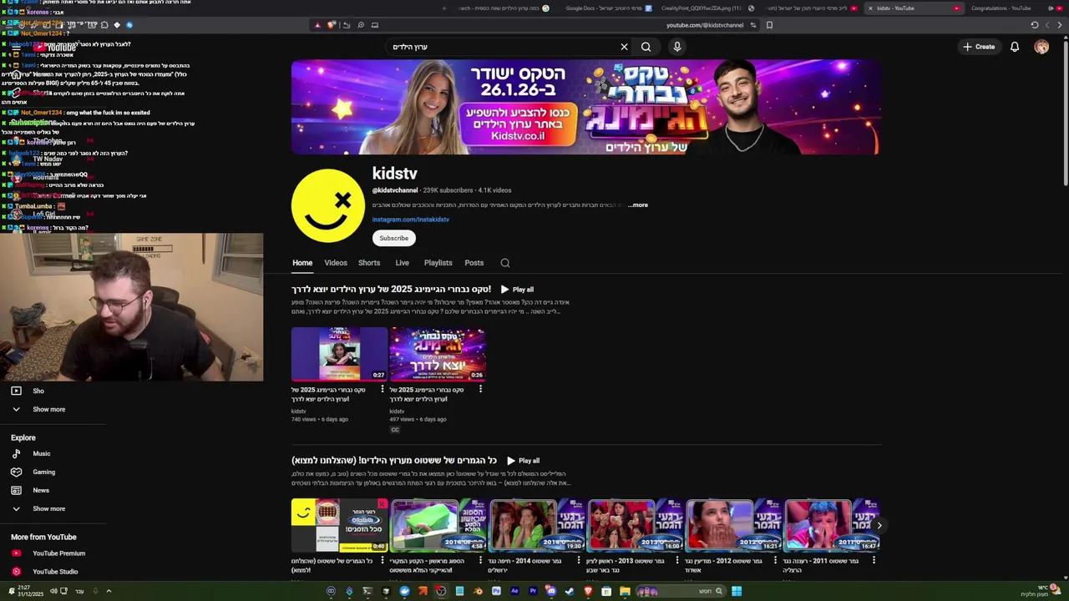Viewport: 1069px width, 601px height.
Task: Show next playlists with the carousel arrow
Action: [879, 525]
